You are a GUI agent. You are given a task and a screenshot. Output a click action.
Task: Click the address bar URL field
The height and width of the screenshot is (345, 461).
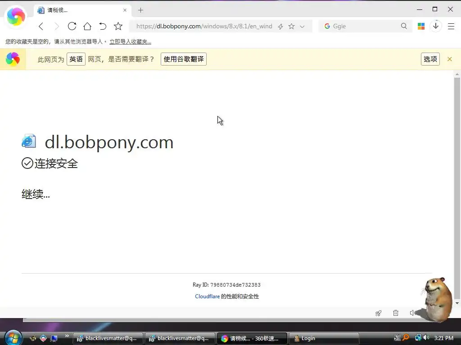pos(204,26)
